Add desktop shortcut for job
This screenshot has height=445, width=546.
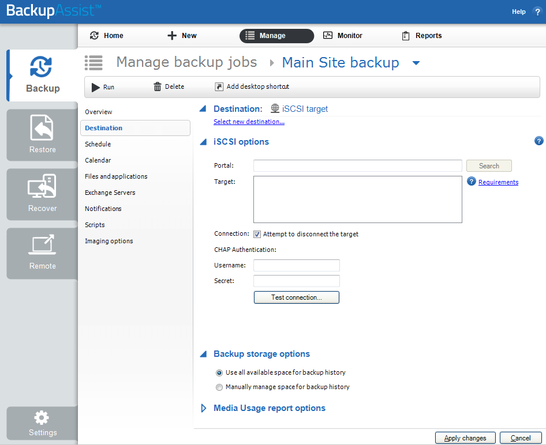pyautogui.click(x=252, y=86)
